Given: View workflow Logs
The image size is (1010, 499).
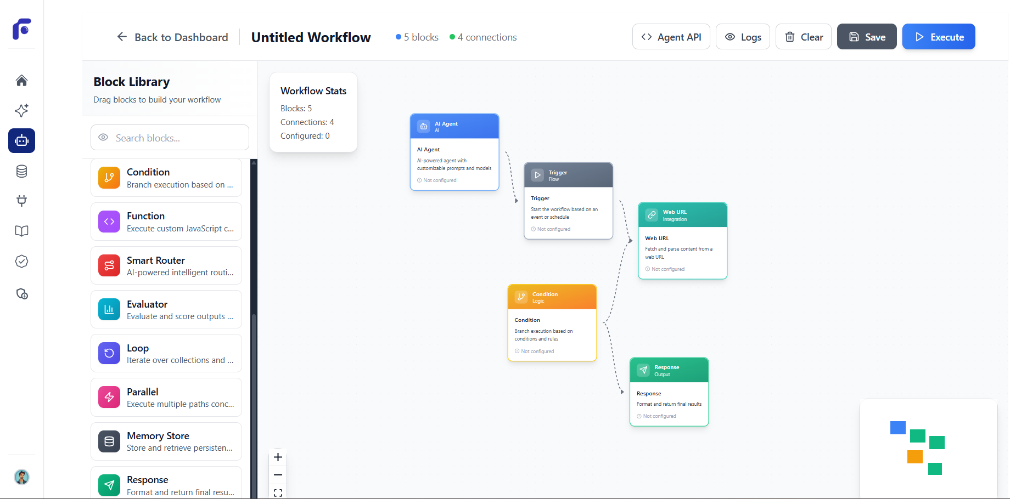Looking at the screenshot, I should pyautogui.click(x=743, y=36).
